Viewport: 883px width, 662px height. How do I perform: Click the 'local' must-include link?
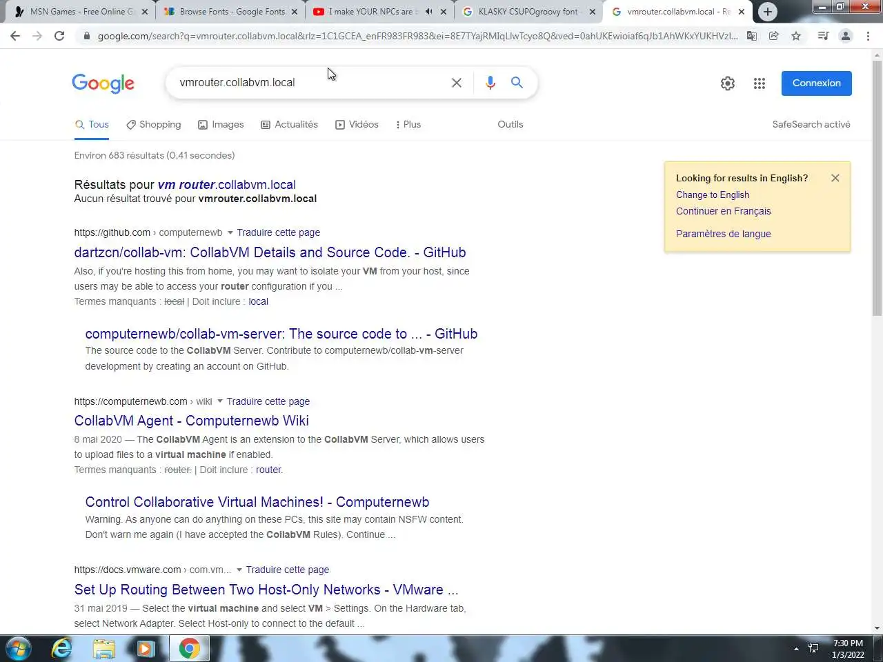[259, 302]
